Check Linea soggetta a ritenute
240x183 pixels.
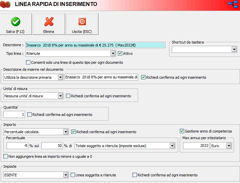(x=73, y=175)
